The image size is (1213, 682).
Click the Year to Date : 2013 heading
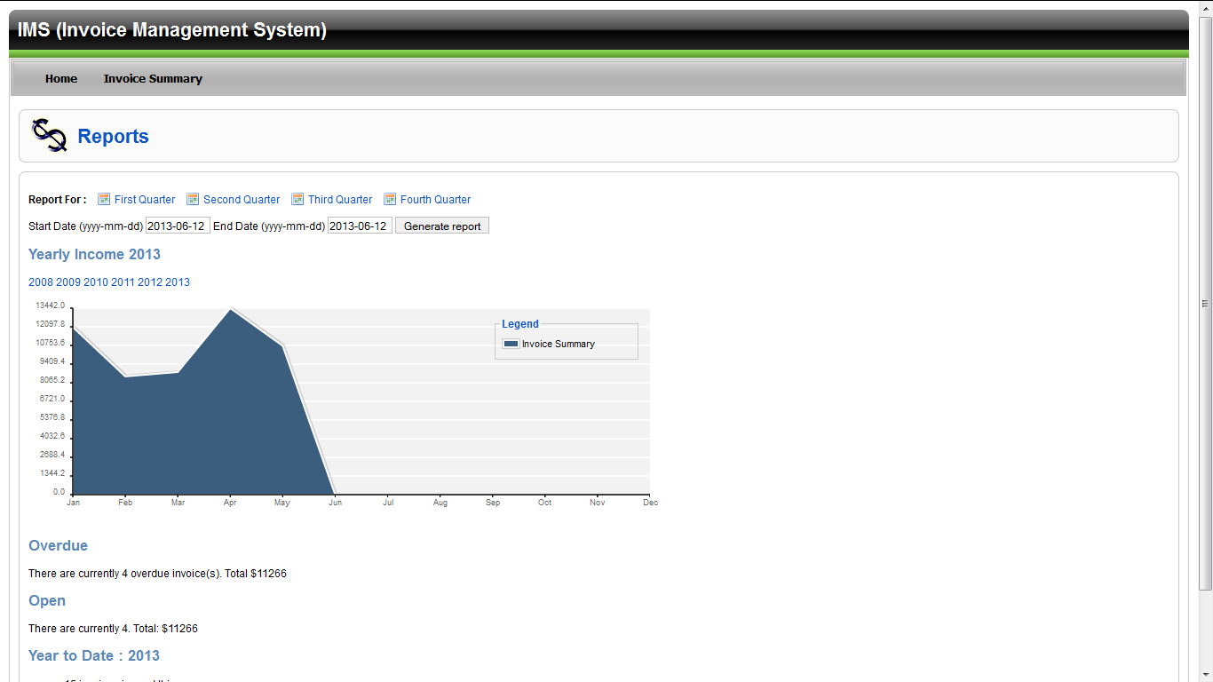coord(94,655)
